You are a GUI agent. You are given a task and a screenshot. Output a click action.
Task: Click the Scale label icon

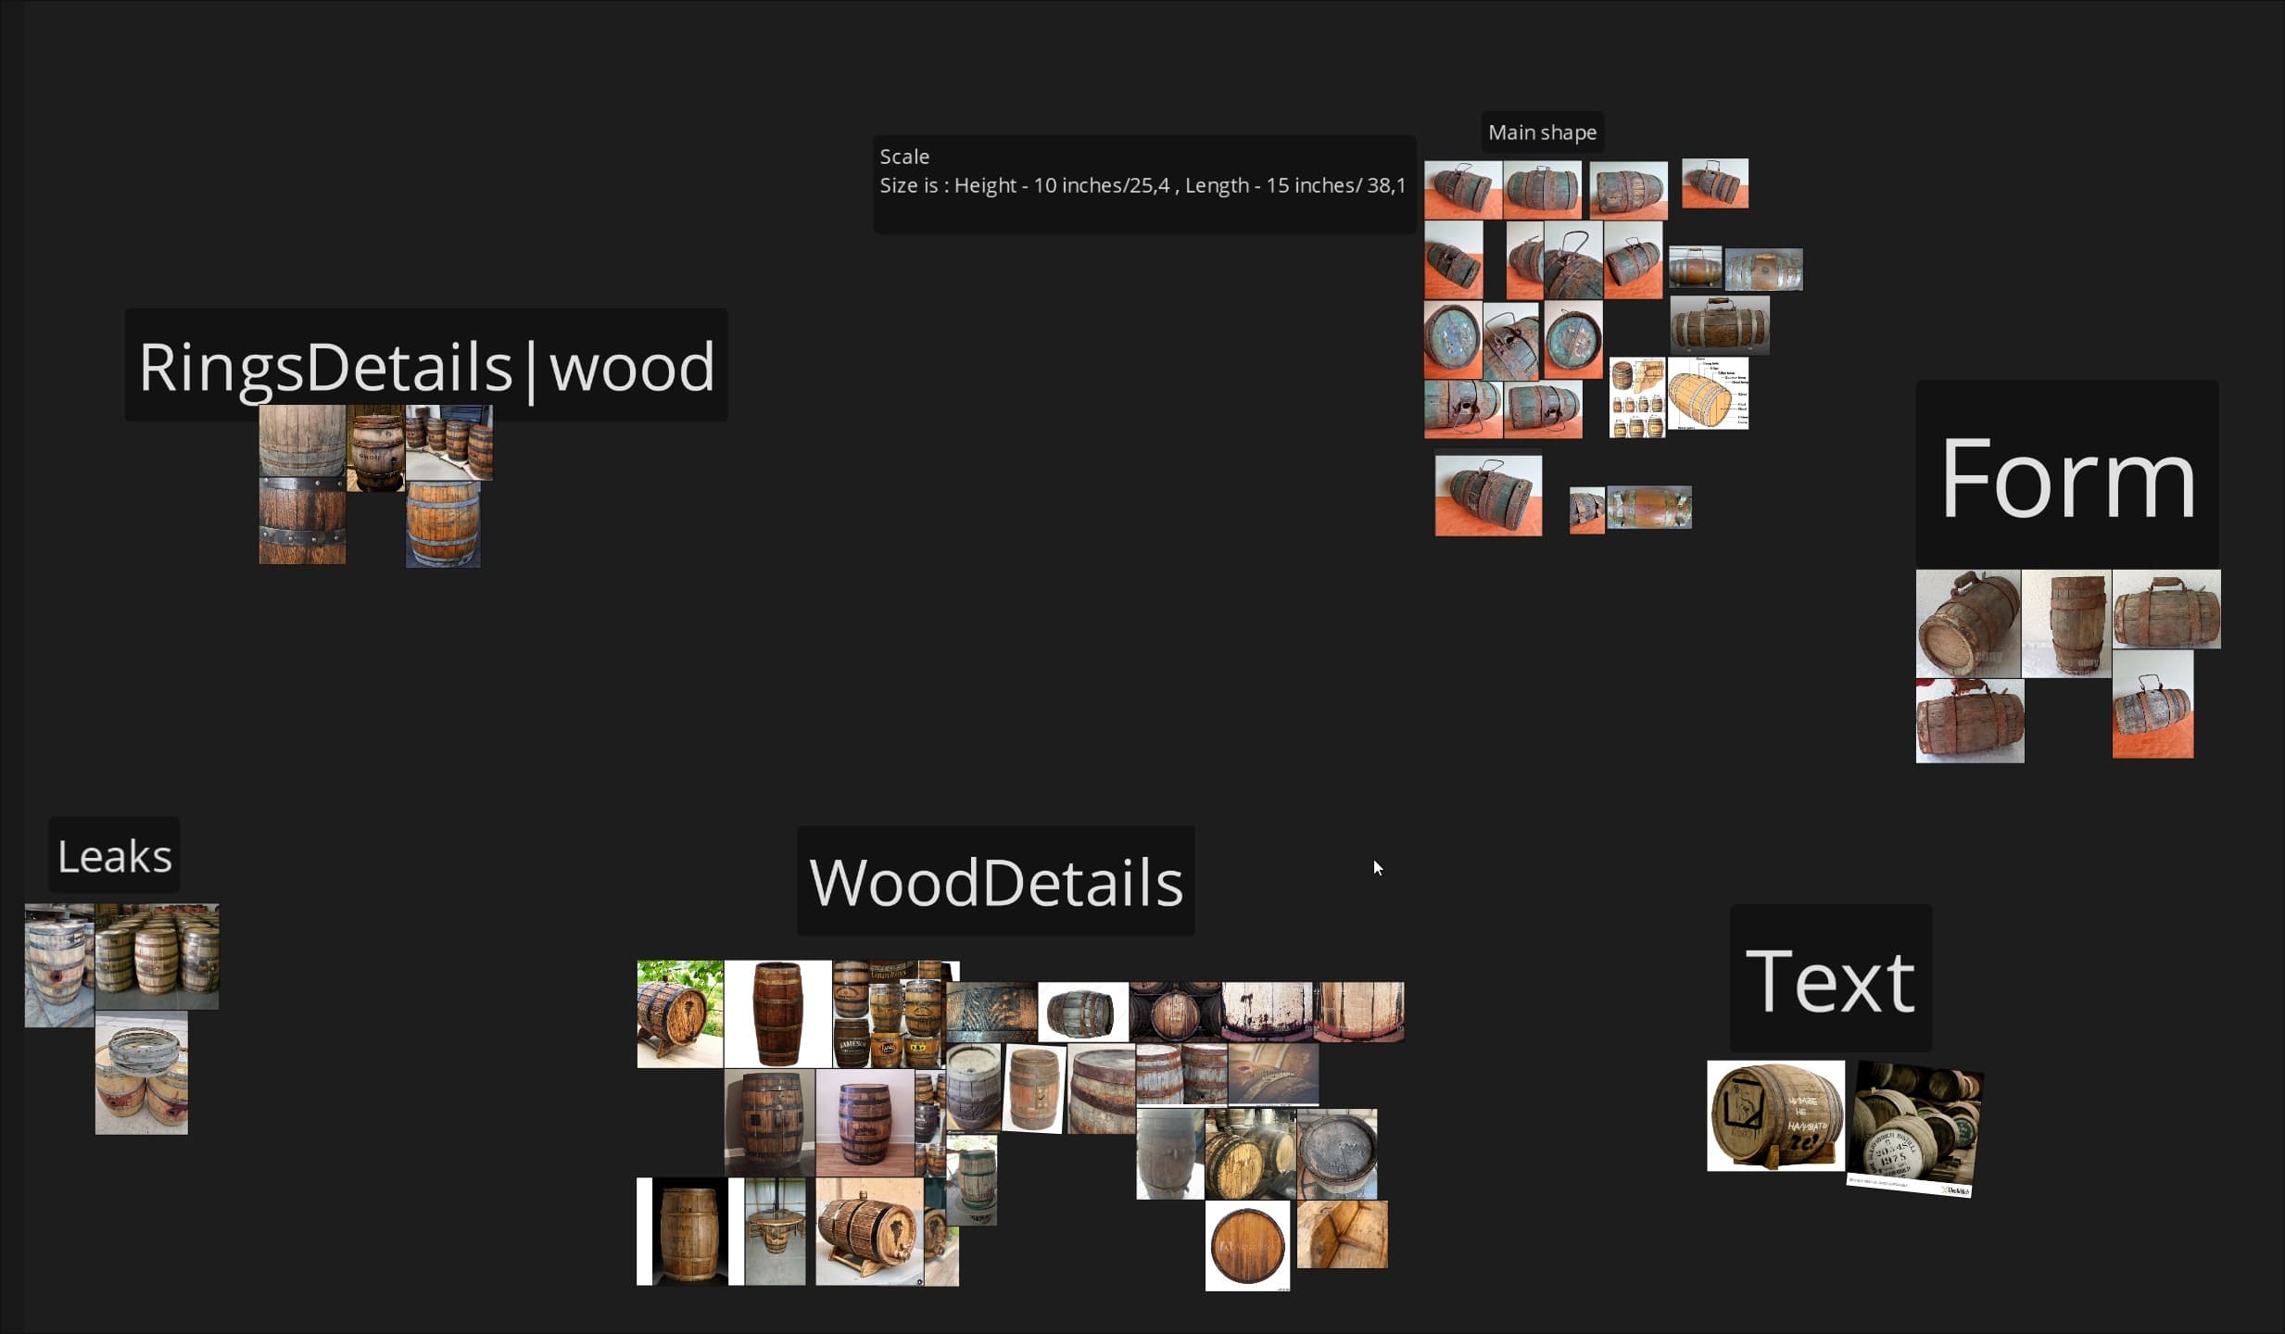[902, 156]
